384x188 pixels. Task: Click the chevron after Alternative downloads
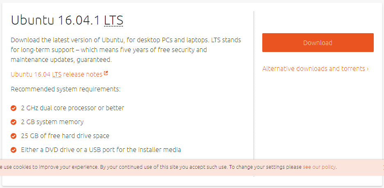368,69
